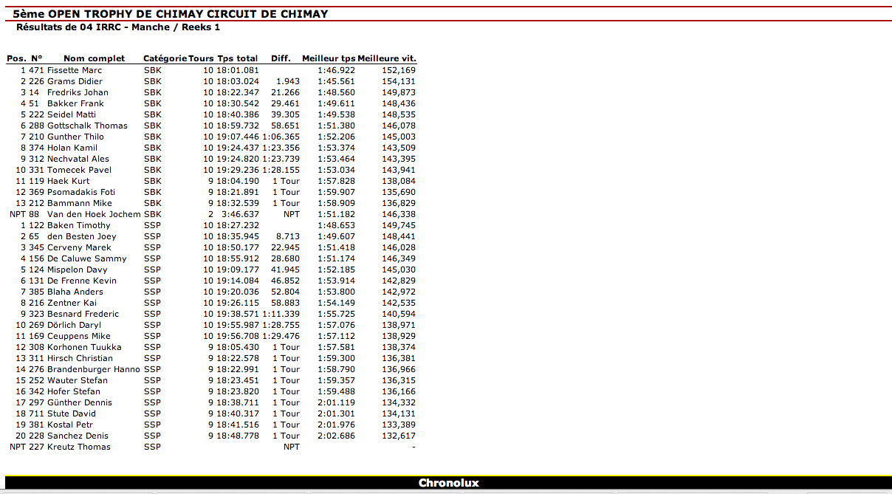Select rider Brandenburger Hanno
This screenshot has height=494, width=892.
click(x=93, y=369)
